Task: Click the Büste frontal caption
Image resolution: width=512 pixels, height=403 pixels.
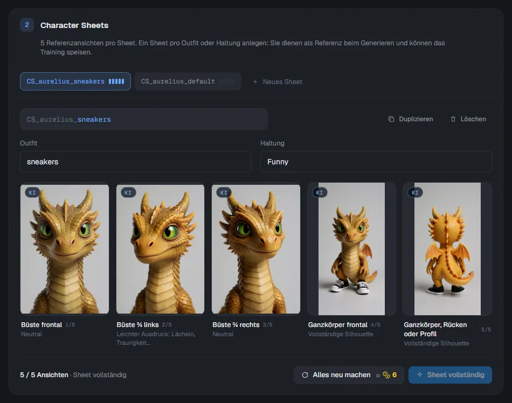Action: [x=41, y=325]
